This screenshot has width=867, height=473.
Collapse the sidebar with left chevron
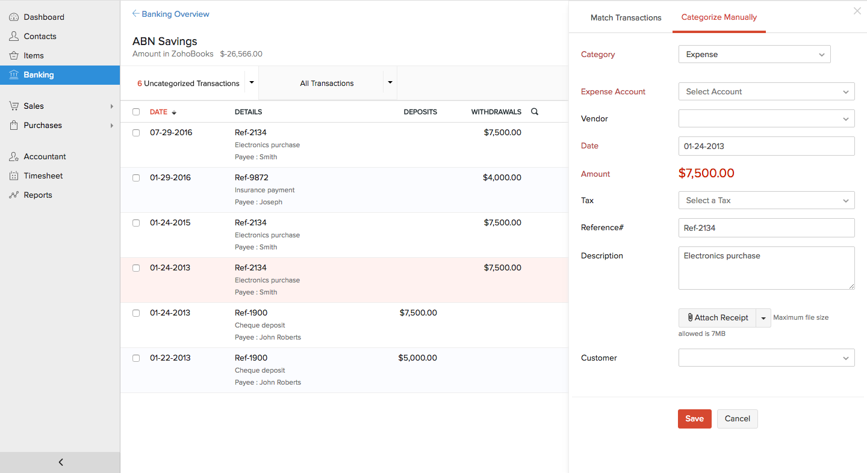point(60,462)
